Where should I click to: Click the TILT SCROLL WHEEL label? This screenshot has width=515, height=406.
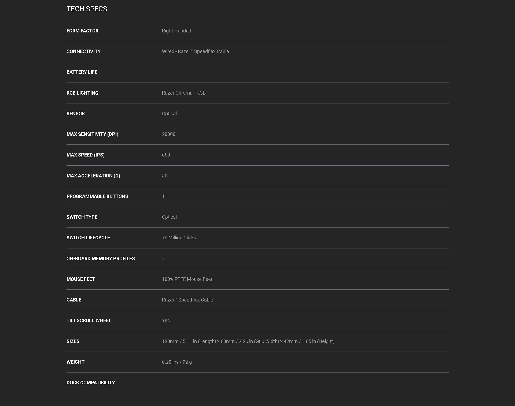click(89, 321)
